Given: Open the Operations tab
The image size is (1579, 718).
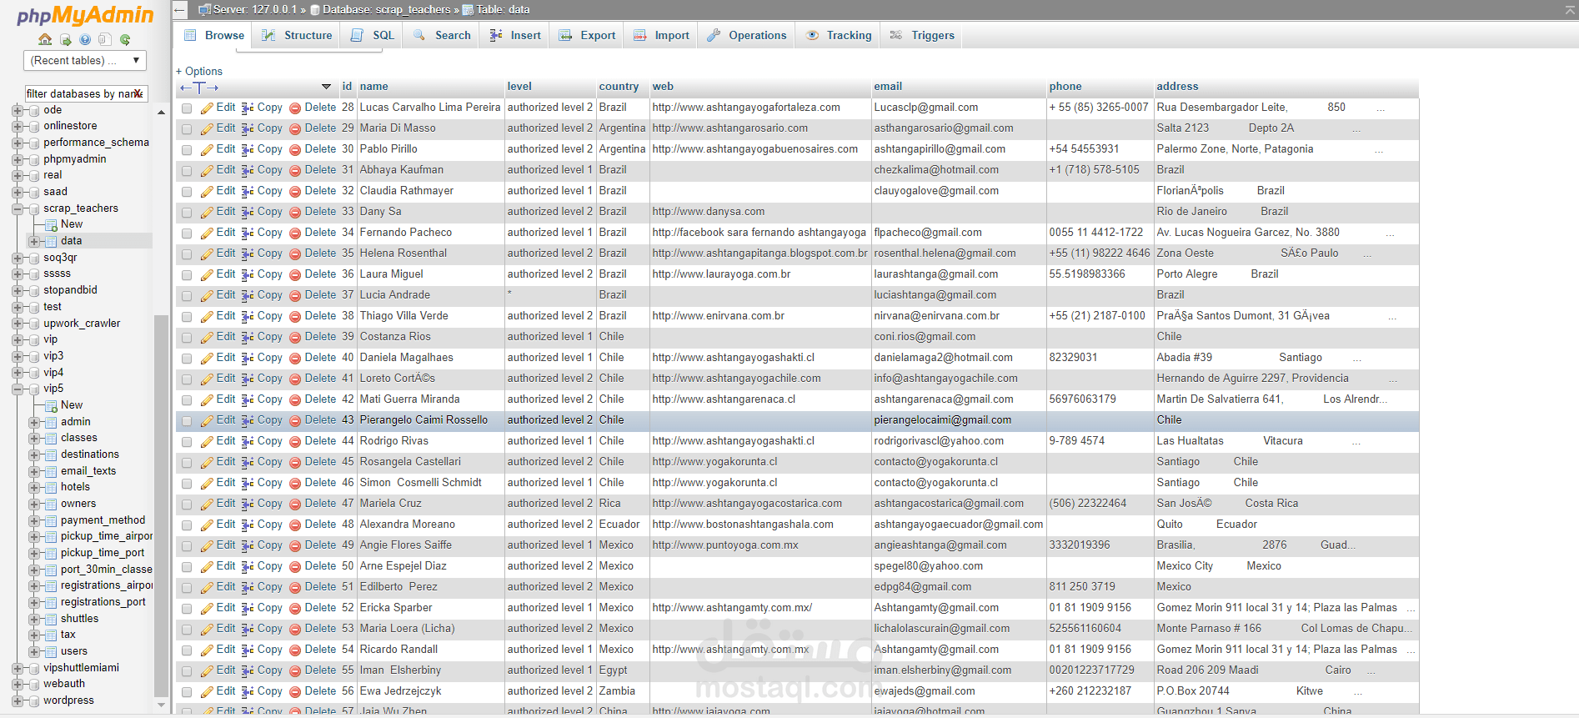Looking at the screenshot, I should pos(747,35).
